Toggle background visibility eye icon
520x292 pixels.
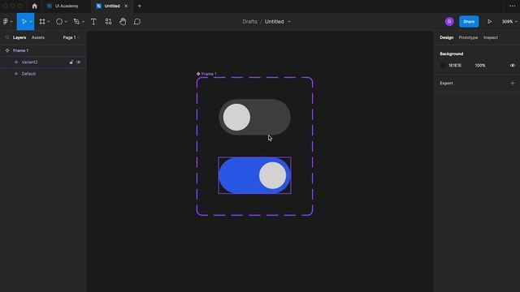(513, 65)
